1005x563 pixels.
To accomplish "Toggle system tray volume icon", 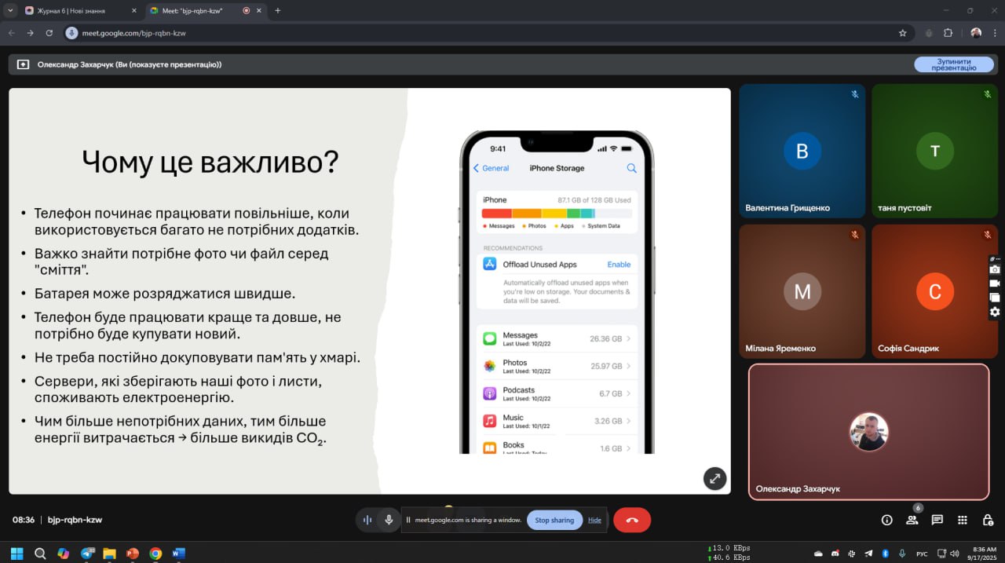I will pyautogui.click(x=902, y=554).
